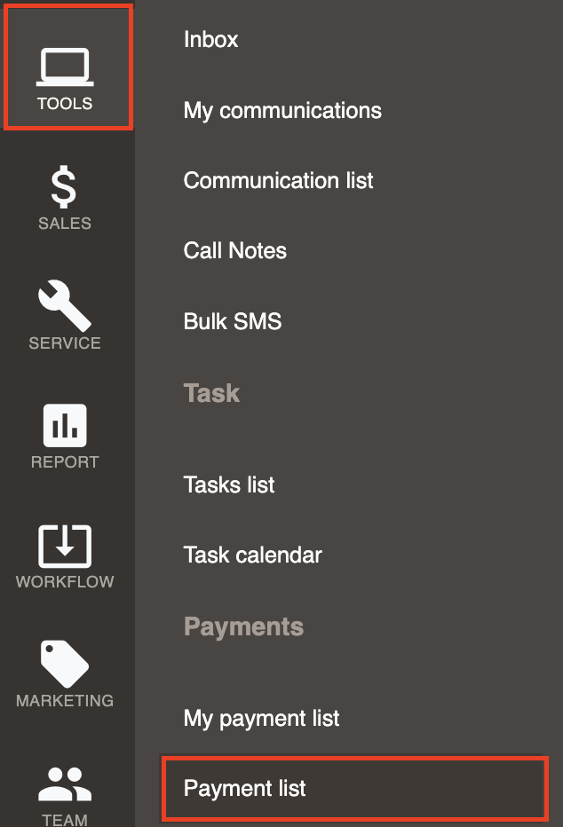
Task: Open the Service wrench icon
Action: [x=64, y=305]
